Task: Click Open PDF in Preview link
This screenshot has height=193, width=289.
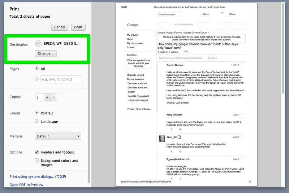Action: click(x=26, y=185)
